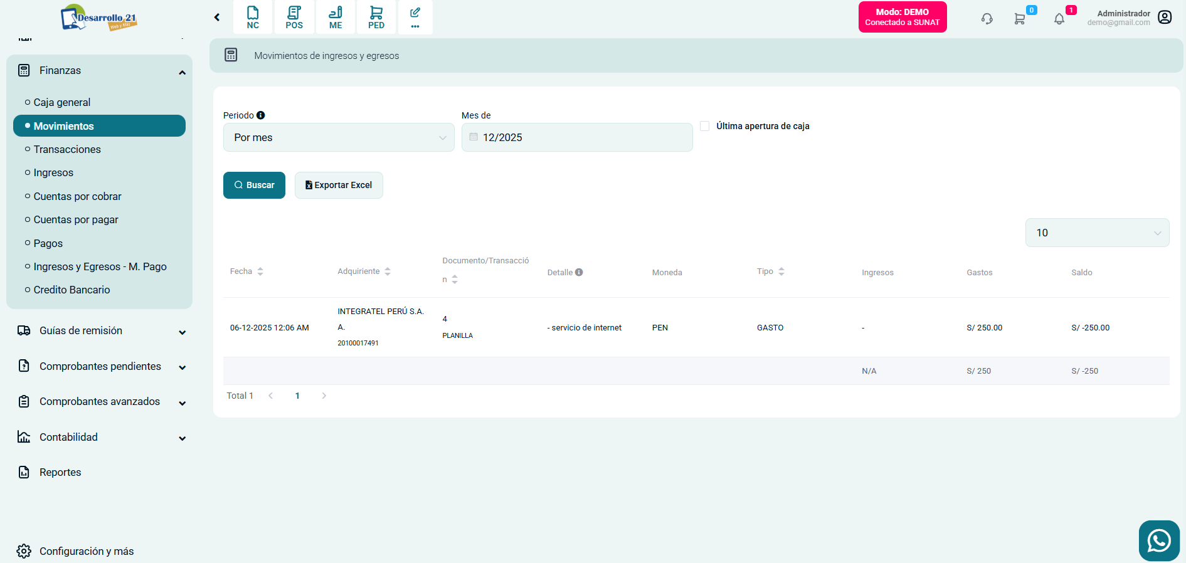Click the ME toolbar shortcut

[x=336, y=17]
